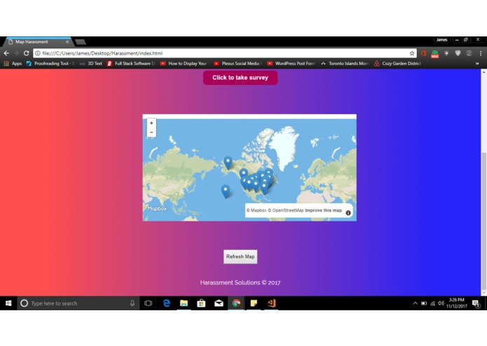Click the James profile button

click(441, 40)
